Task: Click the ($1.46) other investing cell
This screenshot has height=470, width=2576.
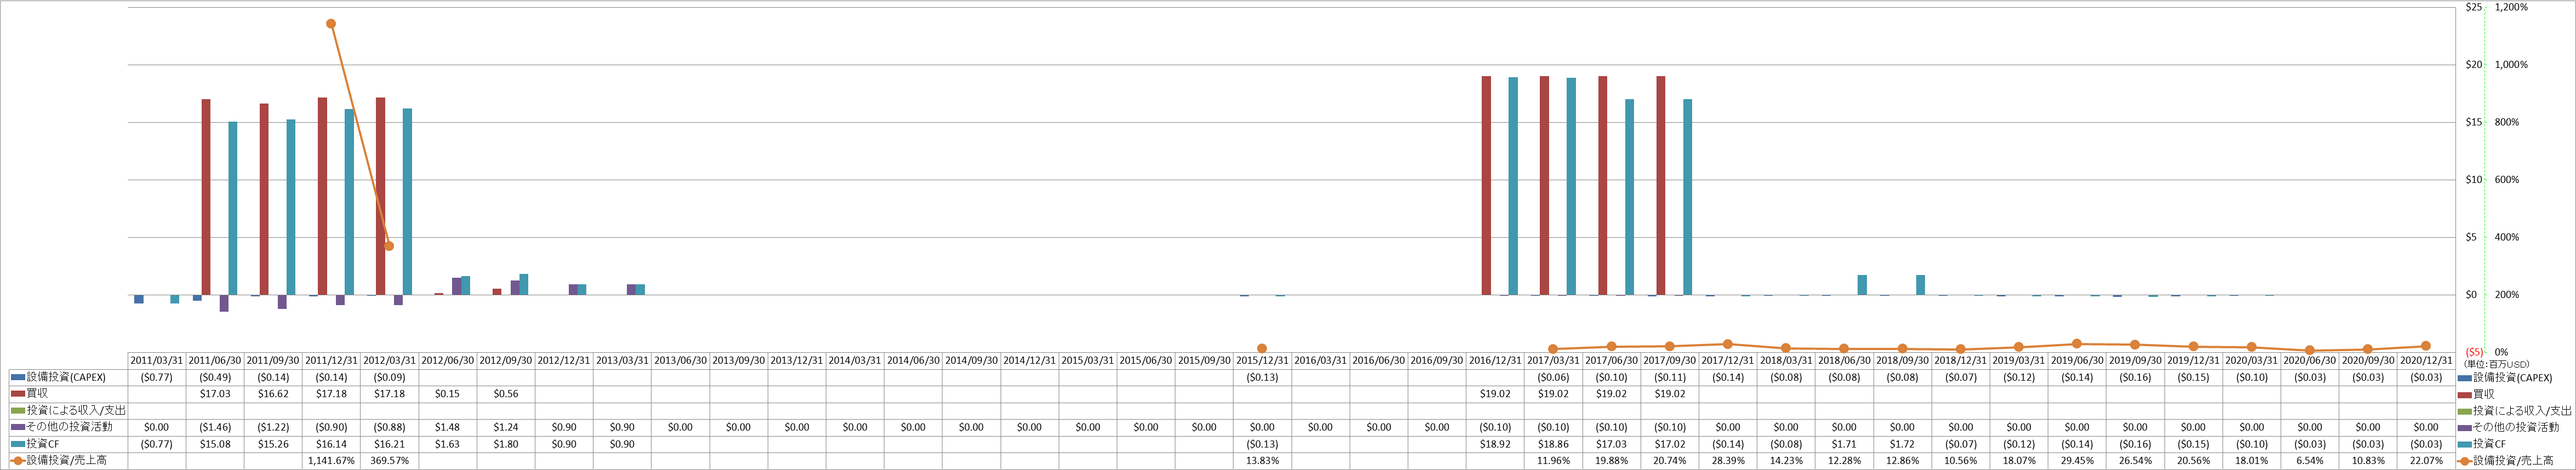Action: coord(215,427)
